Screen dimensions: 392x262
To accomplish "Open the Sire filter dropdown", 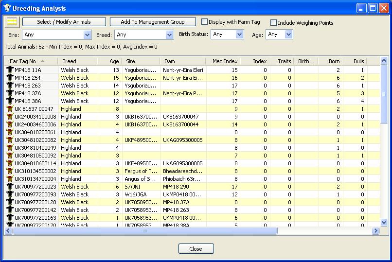I will click(87, 35).
